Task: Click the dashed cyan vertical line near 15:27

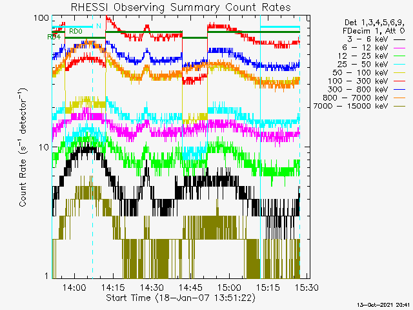Action: click(299, 147)
